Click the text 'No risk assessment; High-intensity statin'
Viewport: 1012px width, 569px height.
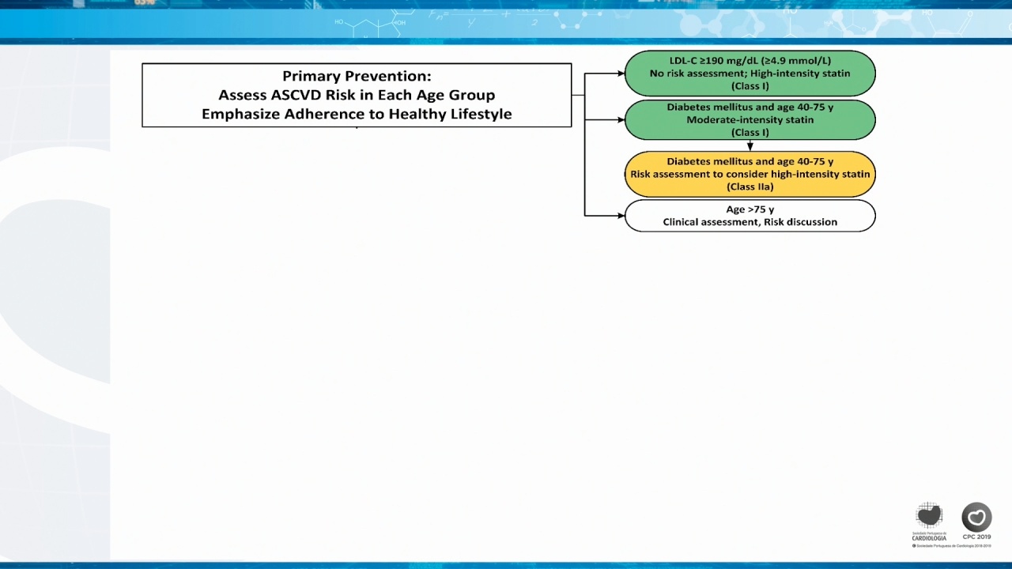tap(750, 73)
